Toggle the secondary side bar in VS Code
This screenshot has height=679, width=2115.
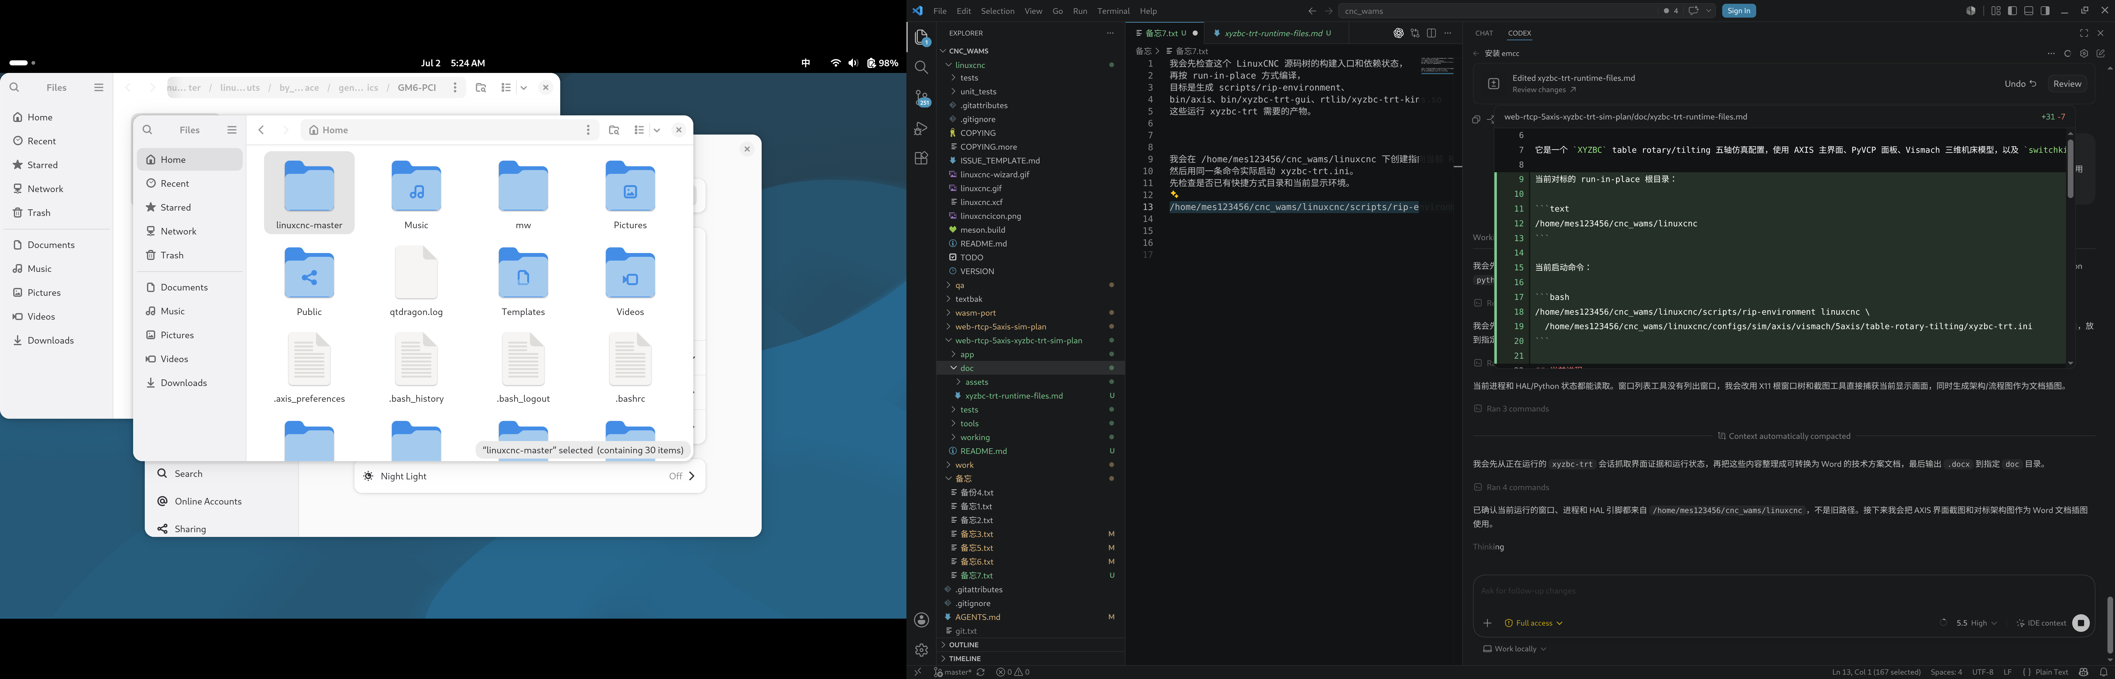[2045, 11]
